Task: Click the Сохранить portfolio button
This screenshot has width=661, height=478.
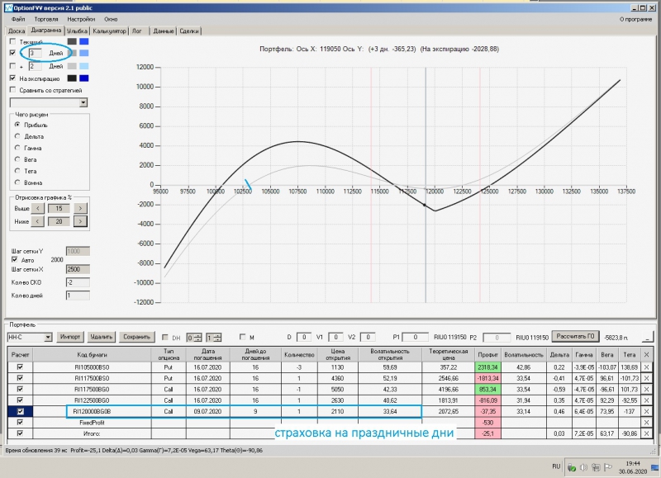Action: click(137, 337)
